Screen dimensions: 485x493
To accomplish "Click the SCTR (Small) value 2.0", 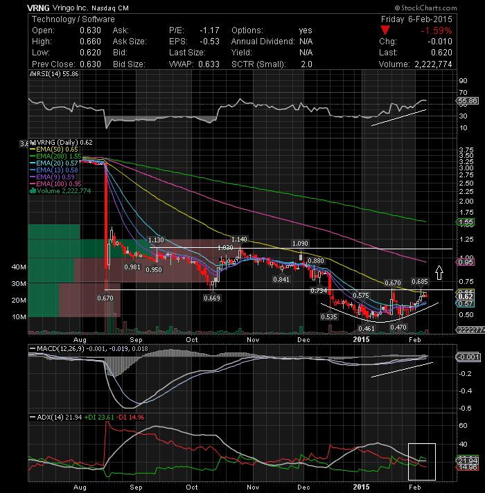I will pos(307,64).
